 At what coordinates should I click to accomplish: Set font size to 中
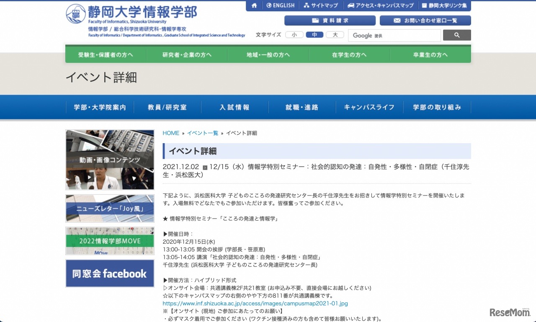point(314,35)
